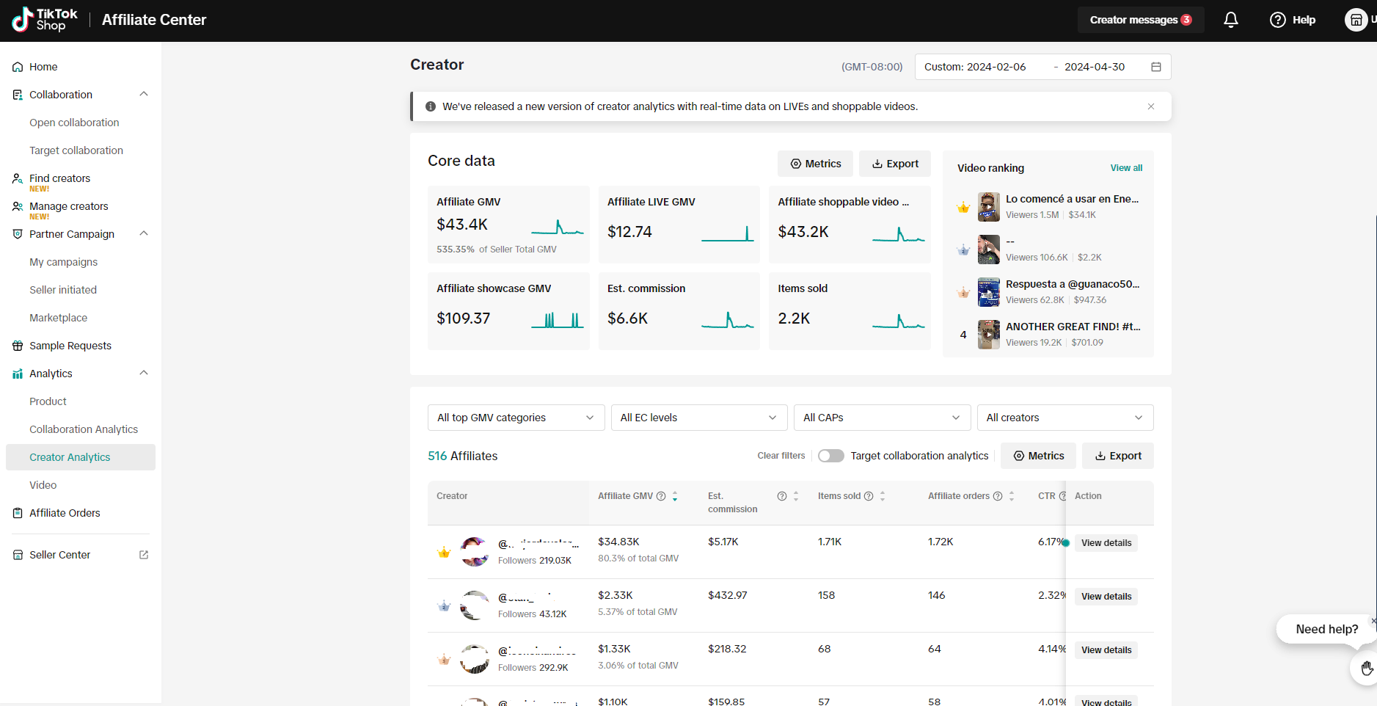1377x706 pixels.
Task: Sort by Items sold column arrows
Action: pyautogui.click(x=883, y=496)
